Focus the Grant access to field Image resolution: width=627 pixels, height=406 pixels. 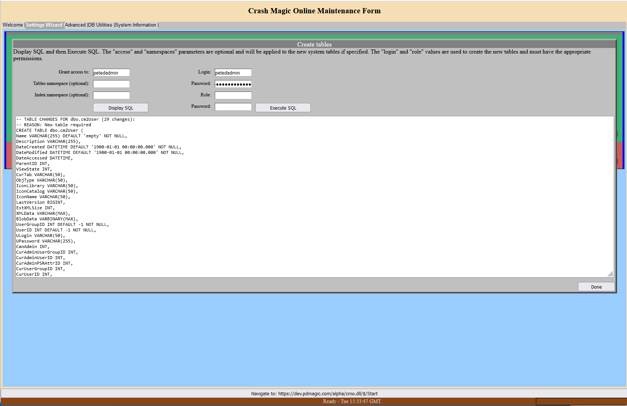click(x=111, y=73)
